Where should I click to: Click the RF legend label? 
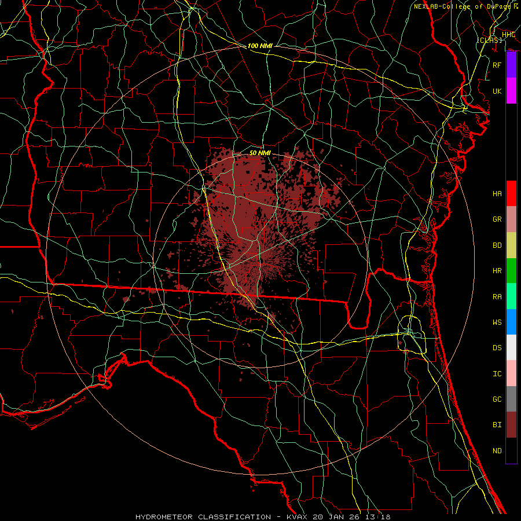tap(497, 65)
